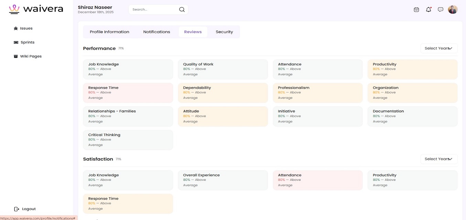The height and width of the screenshot is (220, 466).
Task: Click the Waivera logo
Action: click(x=36, y=9)
